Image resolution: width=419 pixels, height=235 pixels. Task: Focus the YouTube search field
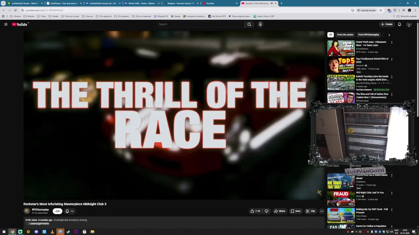(x=200, y=24)
